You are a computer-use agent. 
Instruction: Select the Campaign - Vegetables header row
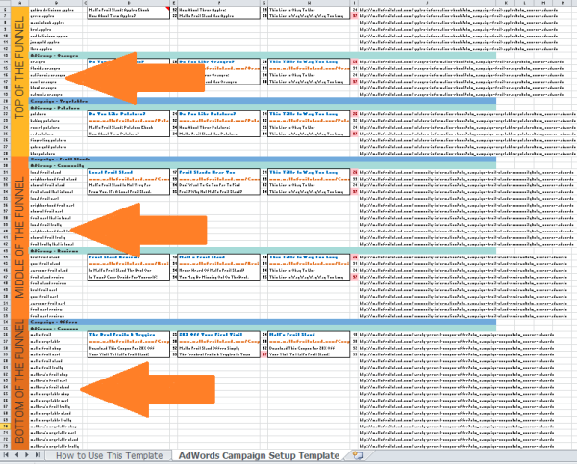click(58, 101)
